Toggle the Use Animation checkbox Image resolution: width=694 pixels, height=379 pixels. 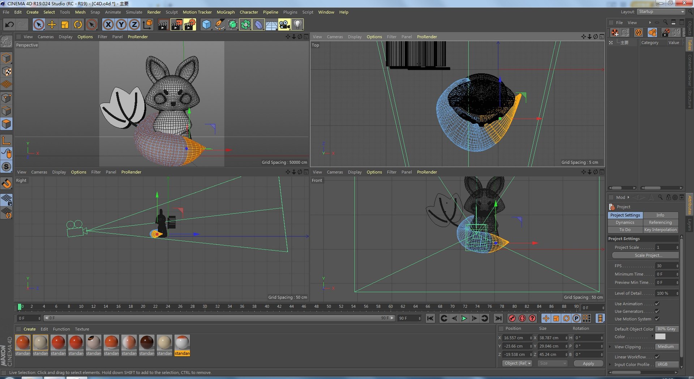click(x=657, y=304)
